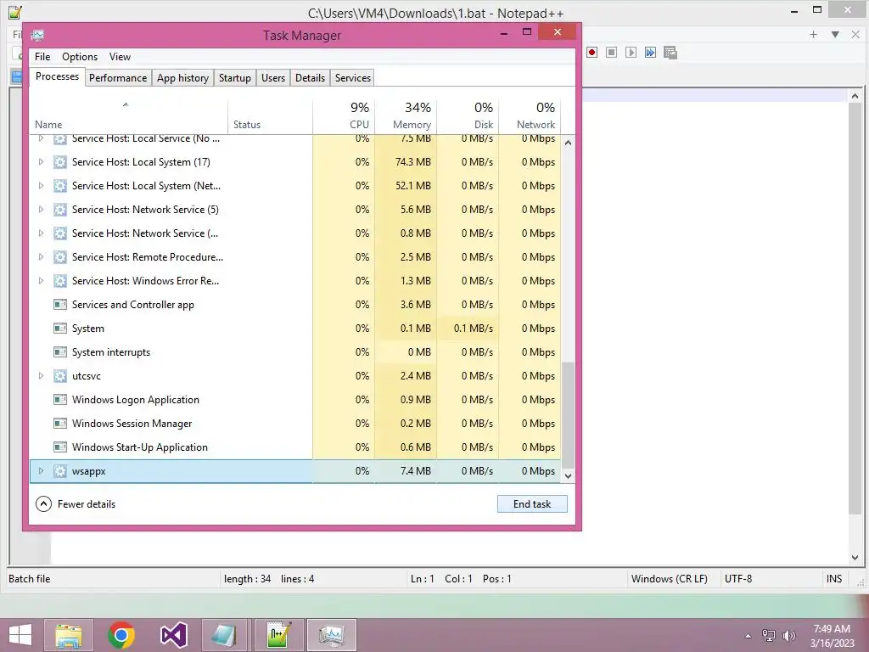Screen dimensions: 869x652
Task: Open File Explorer from the taskbar
Action: (70, 635)
